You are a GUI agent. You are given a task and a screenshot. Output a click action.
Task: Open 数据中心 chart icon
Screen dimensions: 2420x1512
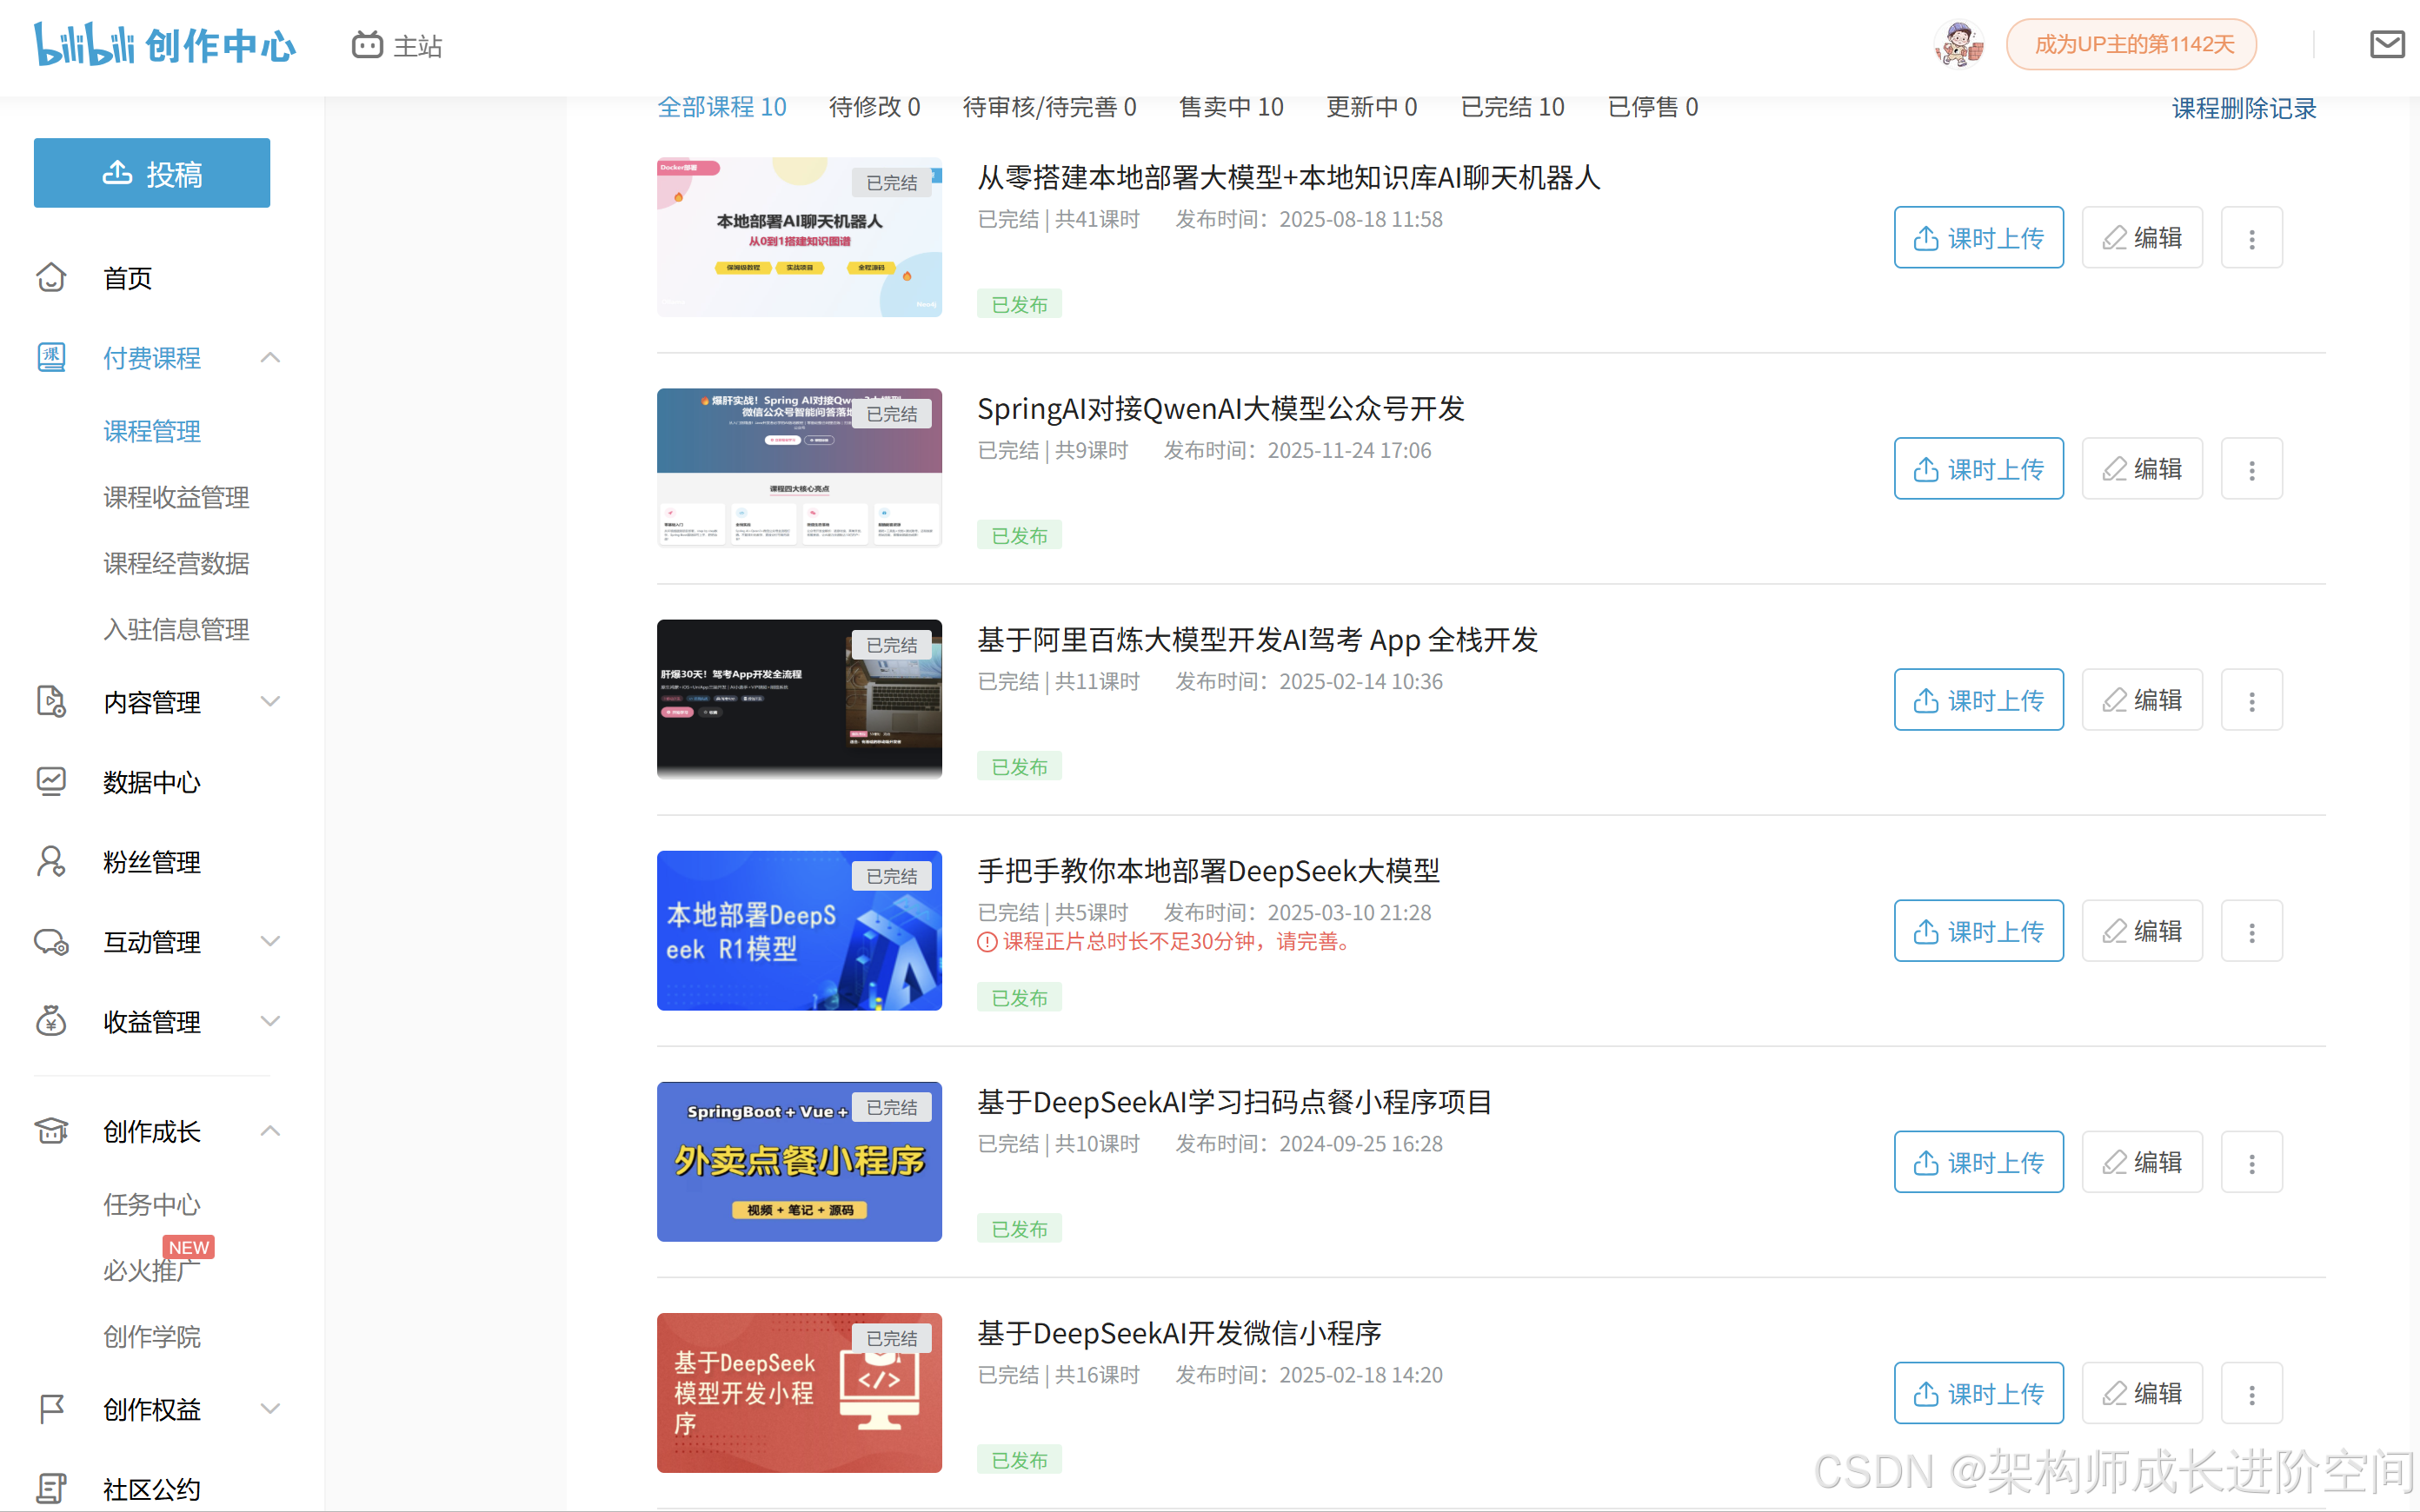coord(51,781)
